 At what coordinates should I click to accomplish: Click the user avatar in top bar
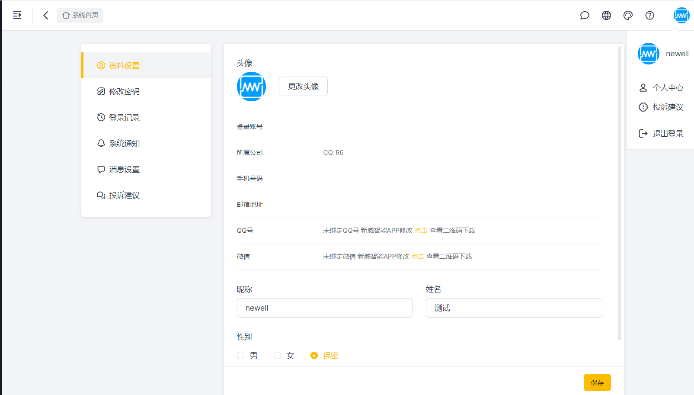tap(681, 16)
